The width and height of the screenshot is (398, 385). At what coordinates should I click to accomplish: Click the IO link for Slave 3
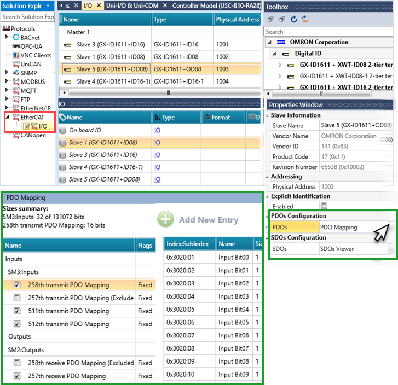point(157,155)
